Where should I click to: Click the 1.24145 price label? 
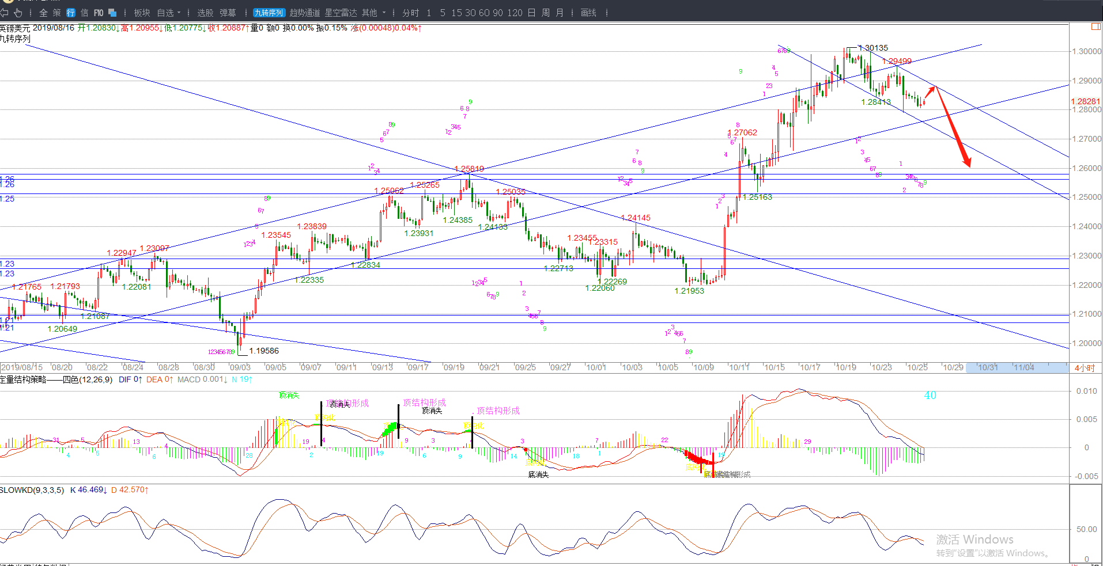pos(636,218)
